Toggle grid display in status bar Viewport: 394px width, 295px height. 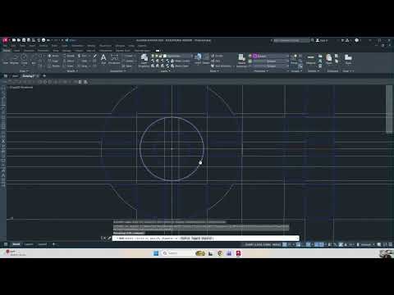[285, 244]
